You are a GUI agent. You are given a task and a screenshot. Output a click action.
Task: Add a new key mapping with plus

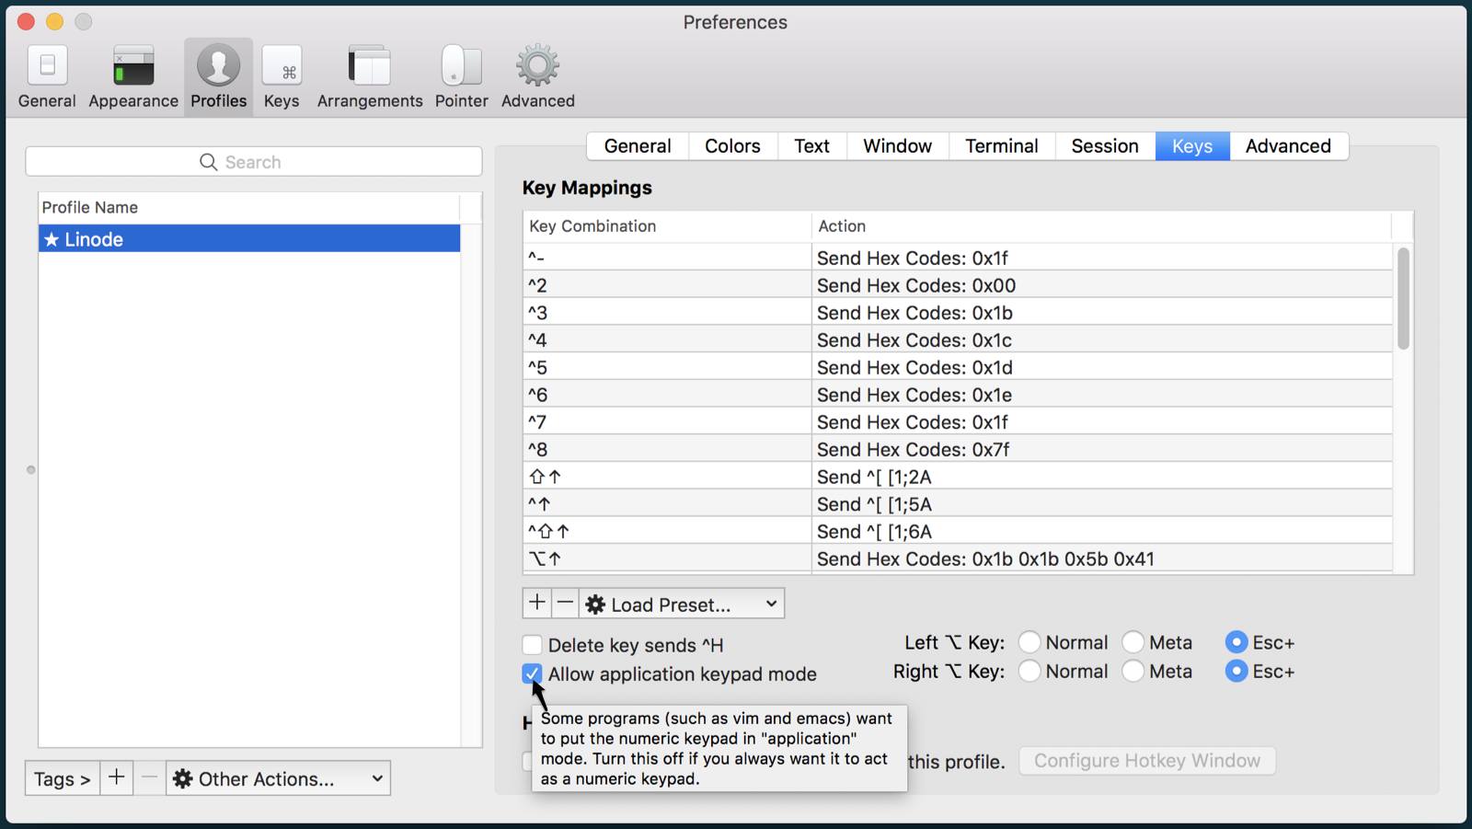click(537, 604)
